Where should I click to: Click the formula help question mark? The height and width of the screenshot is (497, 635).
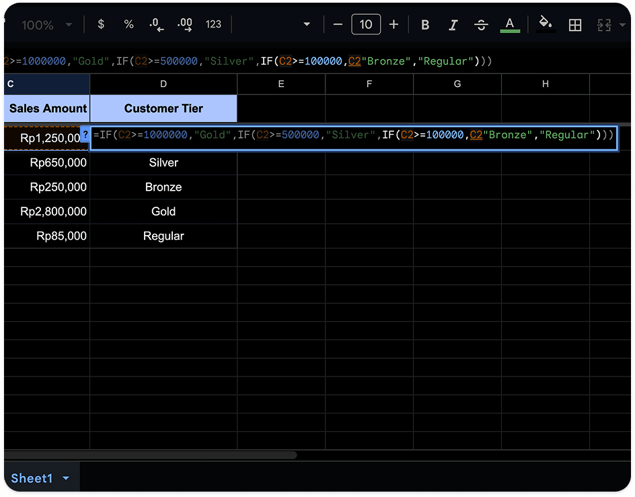click(x=85, y=134)
